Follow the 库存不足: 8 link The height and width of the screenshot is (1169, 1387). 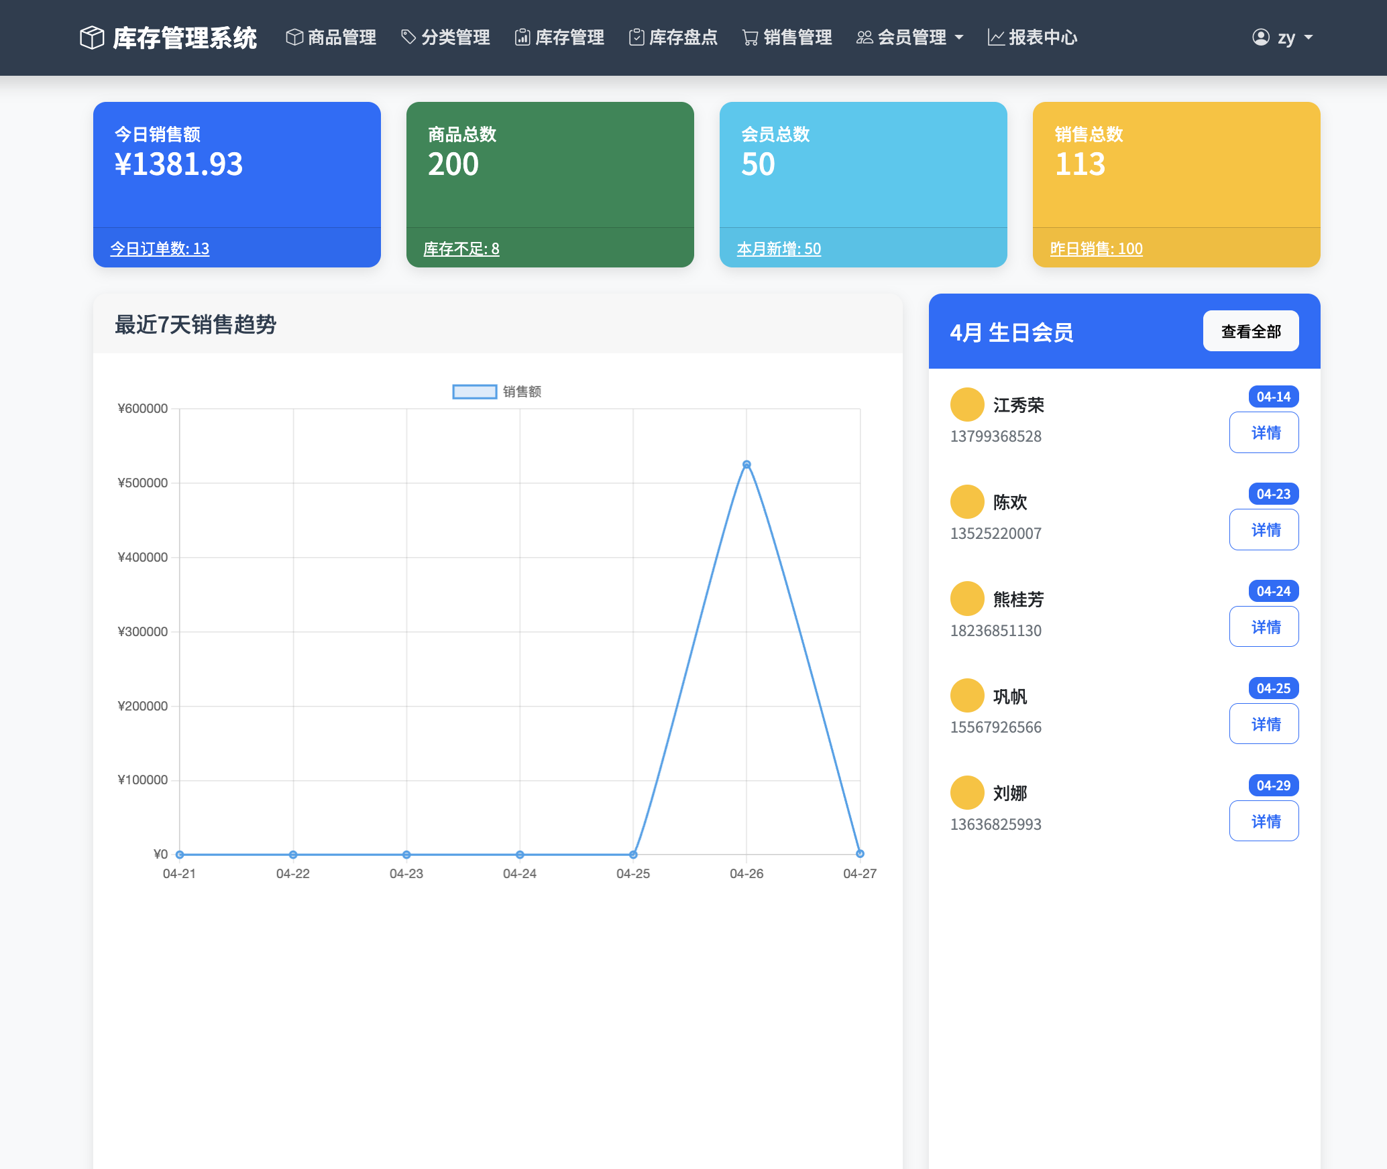(461, 249)
